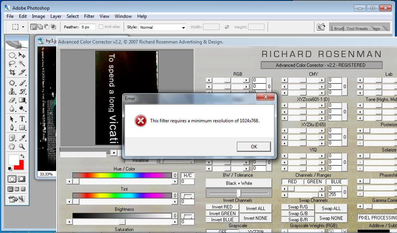
Task: Click the H/C button beside Hue slider
Action: pyautogui.click(x=188, y=175)
